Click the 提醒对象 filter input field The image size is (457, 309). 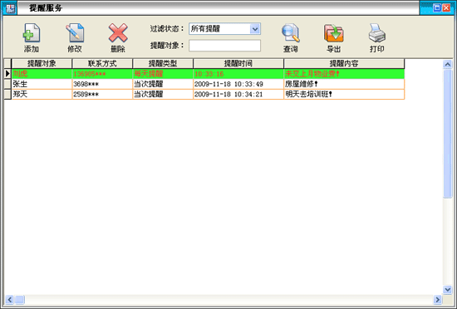coord(224,46)
